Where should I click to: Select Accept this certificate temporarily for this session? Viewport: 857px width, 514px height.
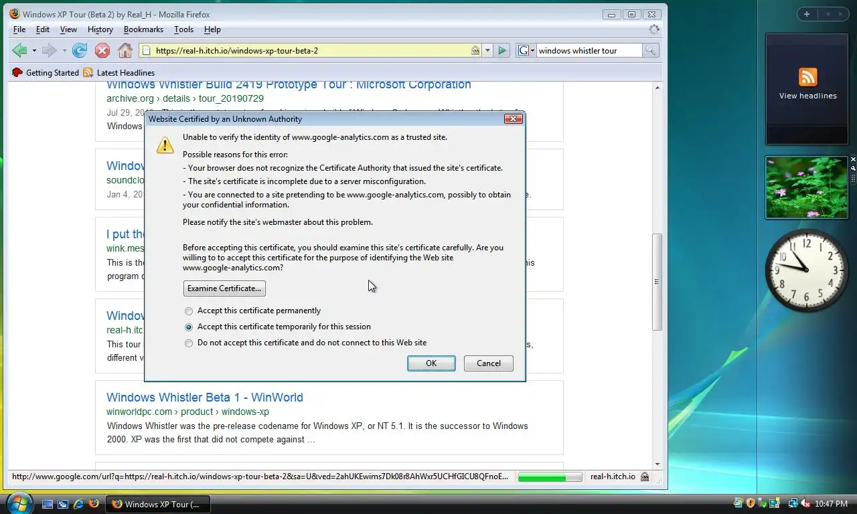tap(189, 327)
